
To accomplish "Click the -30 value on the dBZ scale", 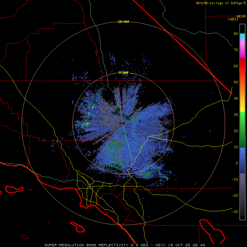I will pyautogui.click(x=235, y=212).
